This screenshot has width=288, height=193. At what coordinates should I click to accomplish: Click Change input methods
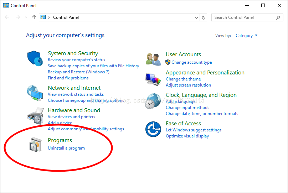point(187,108)
